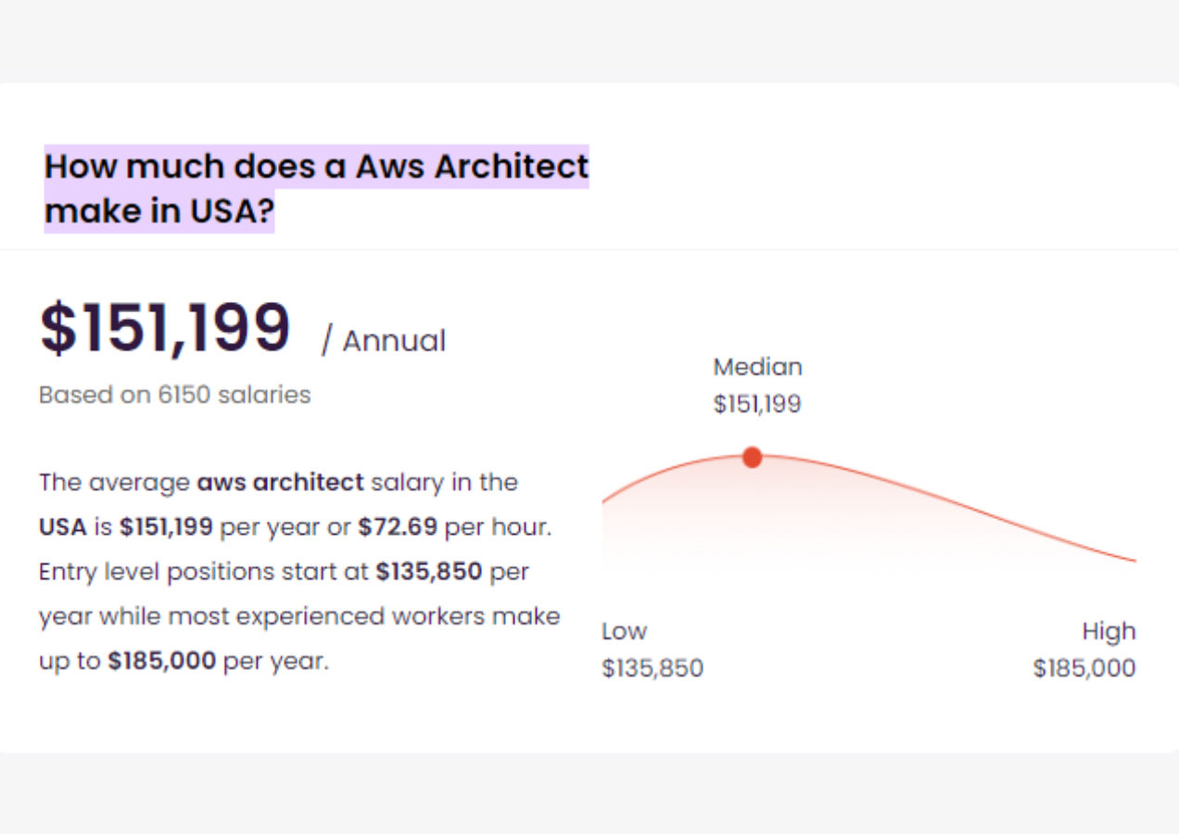Click the $151,199 value under Median
Screen dimensions: 1179x834
click(x=757, y=405)
